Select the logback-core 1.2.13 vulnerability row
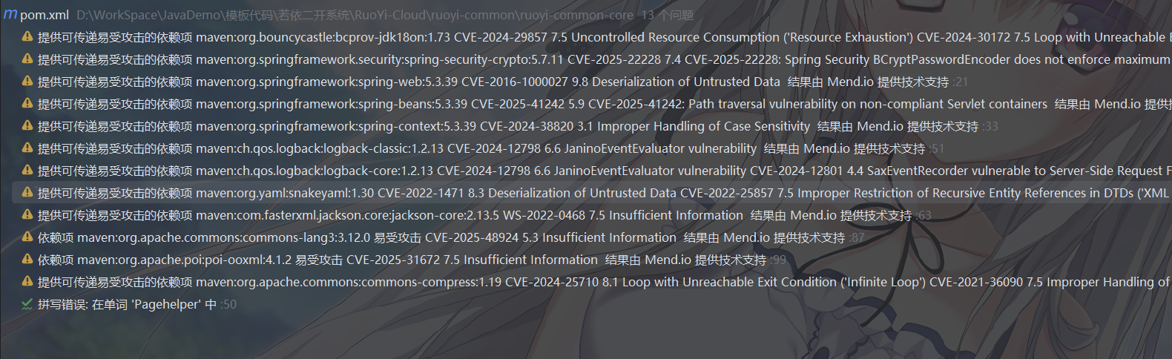1172x359 pixels. [519, 171]
